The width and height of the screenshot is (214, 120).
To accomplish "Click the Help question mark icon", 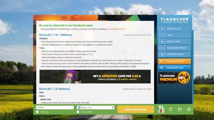I will (x=162, y=35).
